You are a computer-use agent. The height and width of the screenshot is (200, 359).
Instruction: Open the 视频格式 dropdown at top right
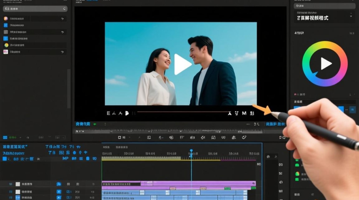pyautogui.click(x=351, y=16)
